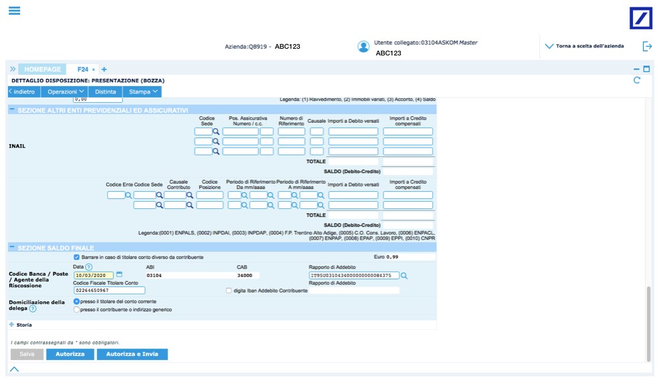The height and width of the screenshot is (388, 657).
Task: Switch to the HOMEPAGE tab
Action: (42, 69)
